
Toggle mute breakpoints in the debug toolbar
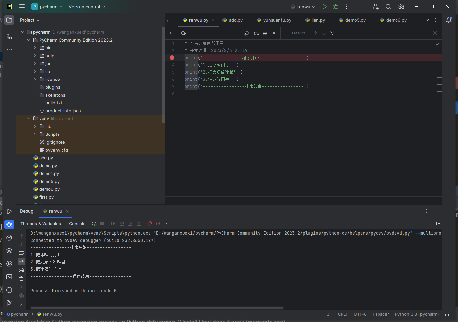tap(158, 224)
